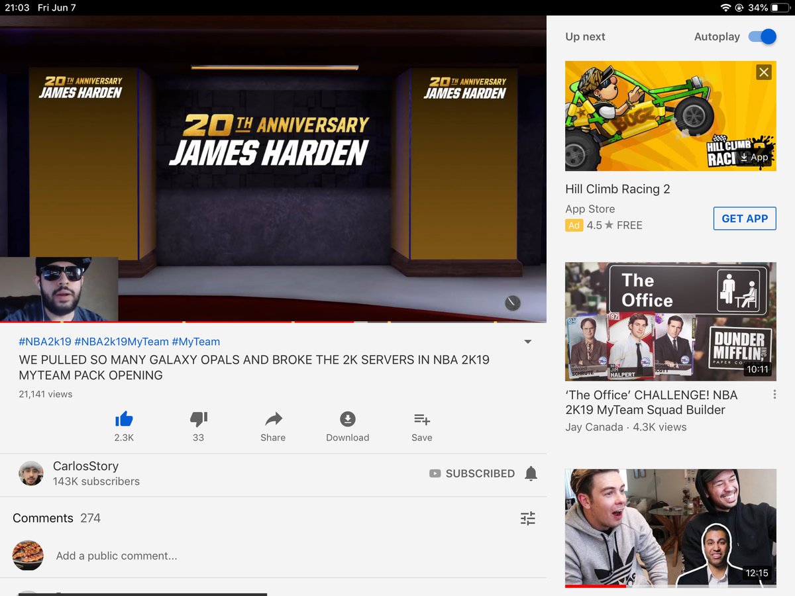The image size is (795, 596).
Task: Open 'The Office' CHALLENGE video thumbnail
Action: 670,321
